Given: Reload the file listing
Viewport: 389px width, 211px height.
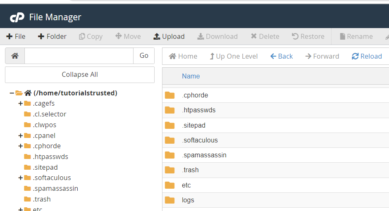Looking at the screenshot, I should pyautogui.click(x=367, y=56).
